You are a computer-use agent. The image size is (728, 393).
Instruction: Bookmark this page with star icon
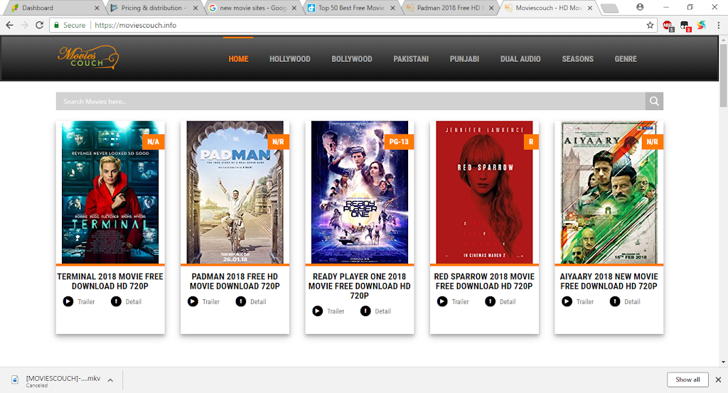click(x=650, y=25)
